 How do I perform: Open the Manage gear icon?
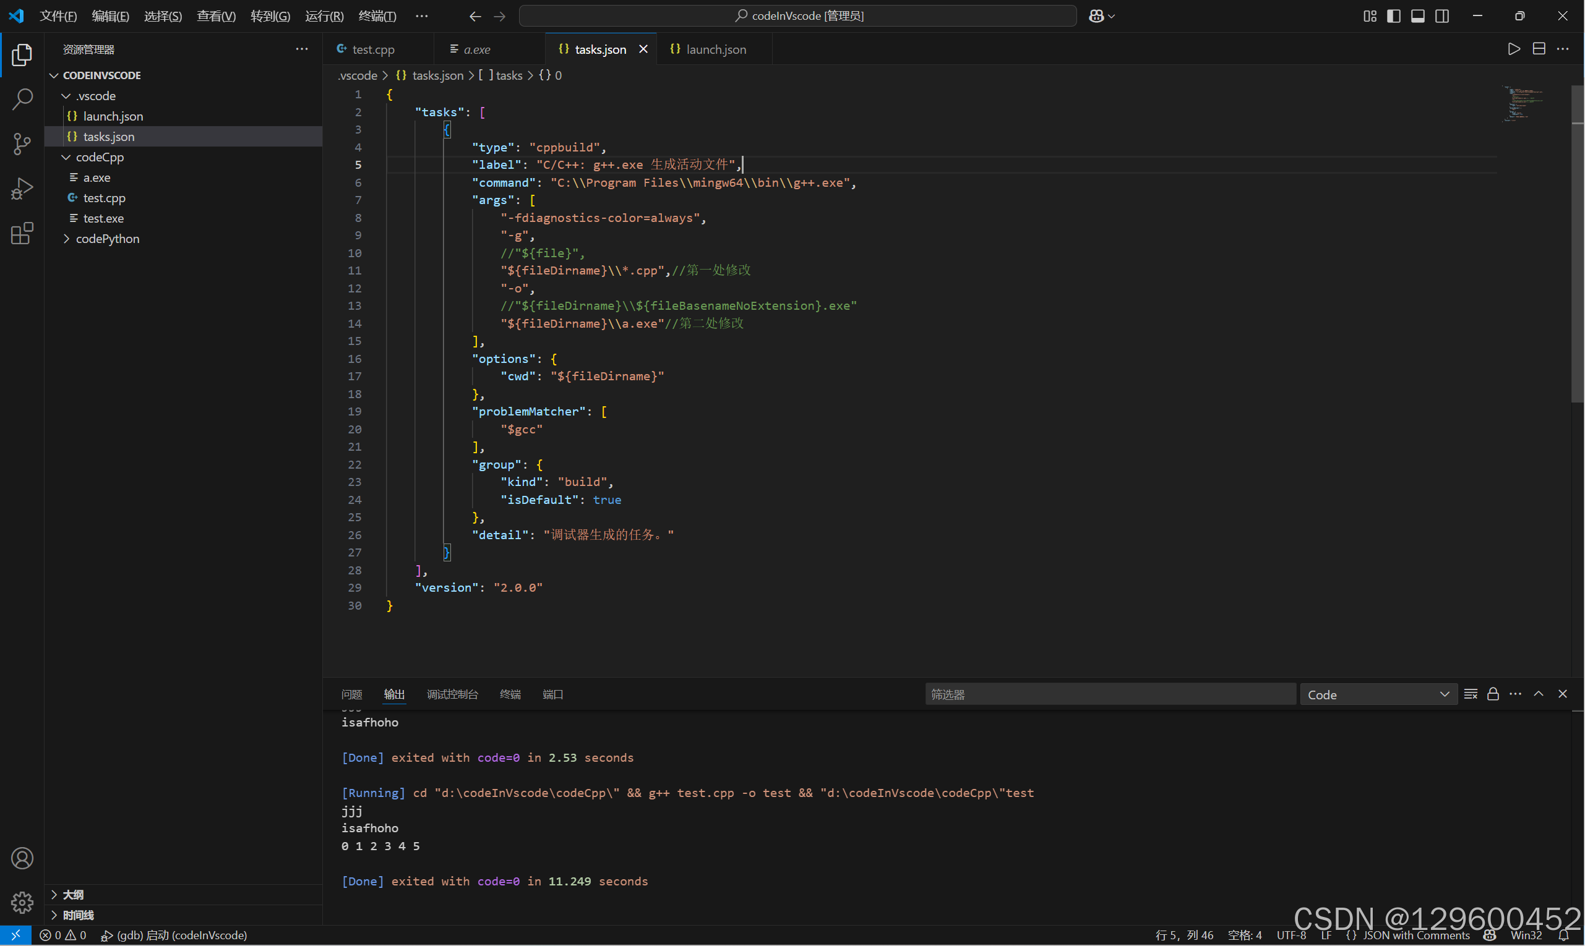coord(22,902)
